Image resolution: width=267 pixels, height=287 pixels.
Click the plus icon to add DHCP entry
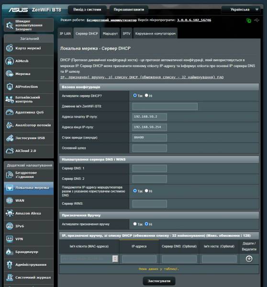(x=249, y=259)
